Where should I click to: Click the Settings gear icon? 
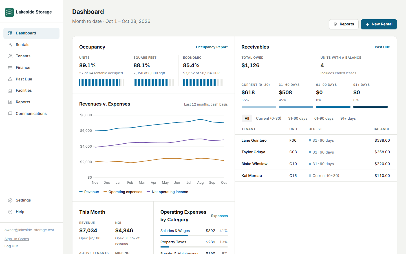pyautogui.click(x=10, y=200)
